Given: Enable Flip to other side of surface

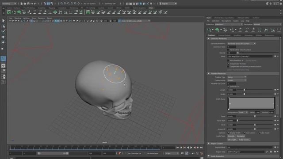Looking at the screenshot, I should pyautogui.click(x=228, y=50).
